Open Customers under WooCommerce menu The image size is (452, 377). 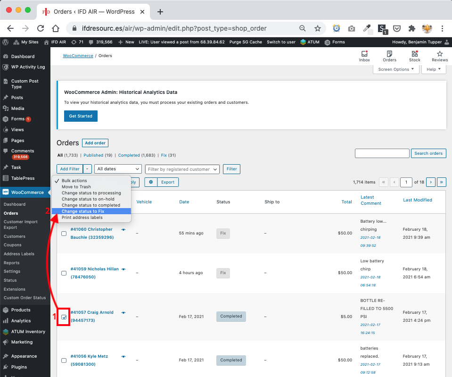[15, 236]
